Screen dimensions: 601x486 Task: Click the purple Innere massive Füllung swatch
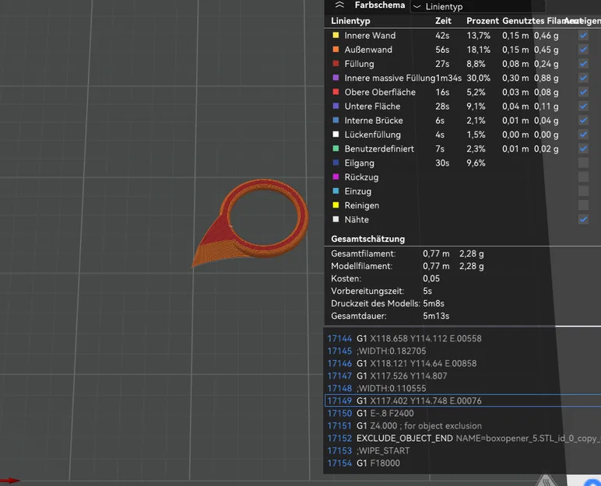[x=336, y=78]
